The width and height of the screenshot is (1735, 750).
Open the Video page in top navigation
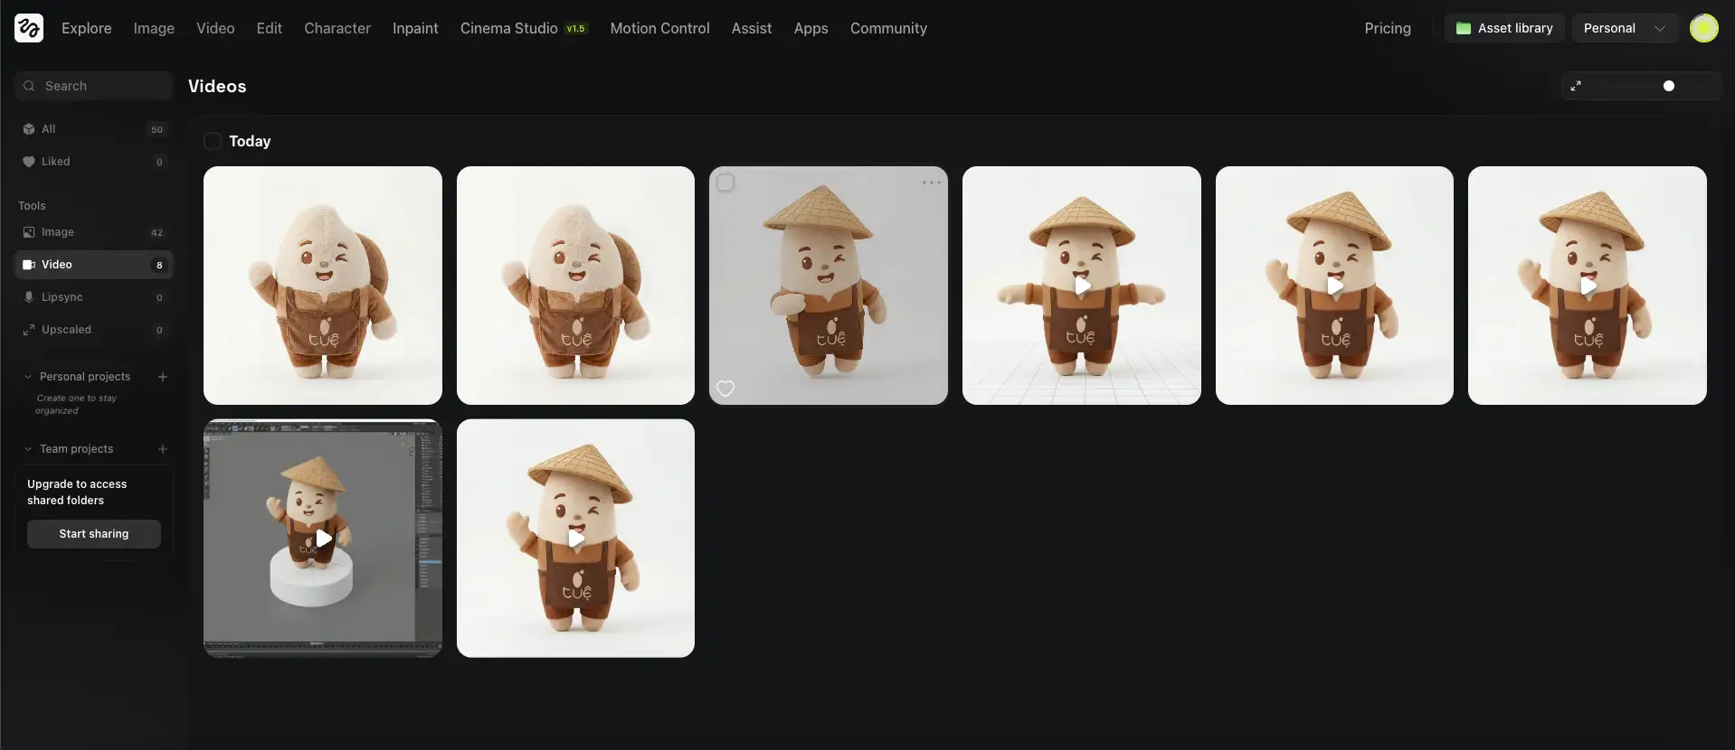tap(215, 28)
